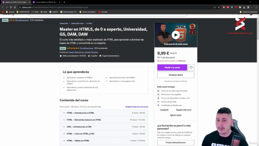259x146 pixels.
Task: Open the Gmail bookmark
Action: tap(35, 12)
